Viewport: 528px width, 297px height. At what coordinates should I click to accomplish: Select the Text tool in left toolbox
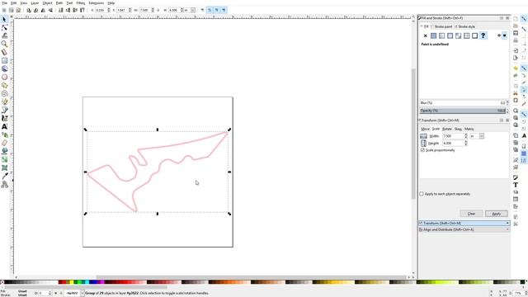pos(4,126)
